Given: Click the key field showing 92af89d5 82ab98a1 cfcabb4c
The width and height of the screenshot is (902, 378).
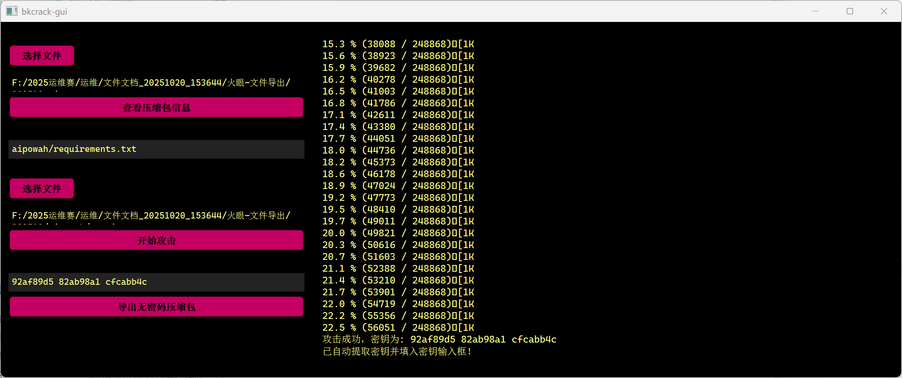Looking at the screenshot, I should (156, 282).
